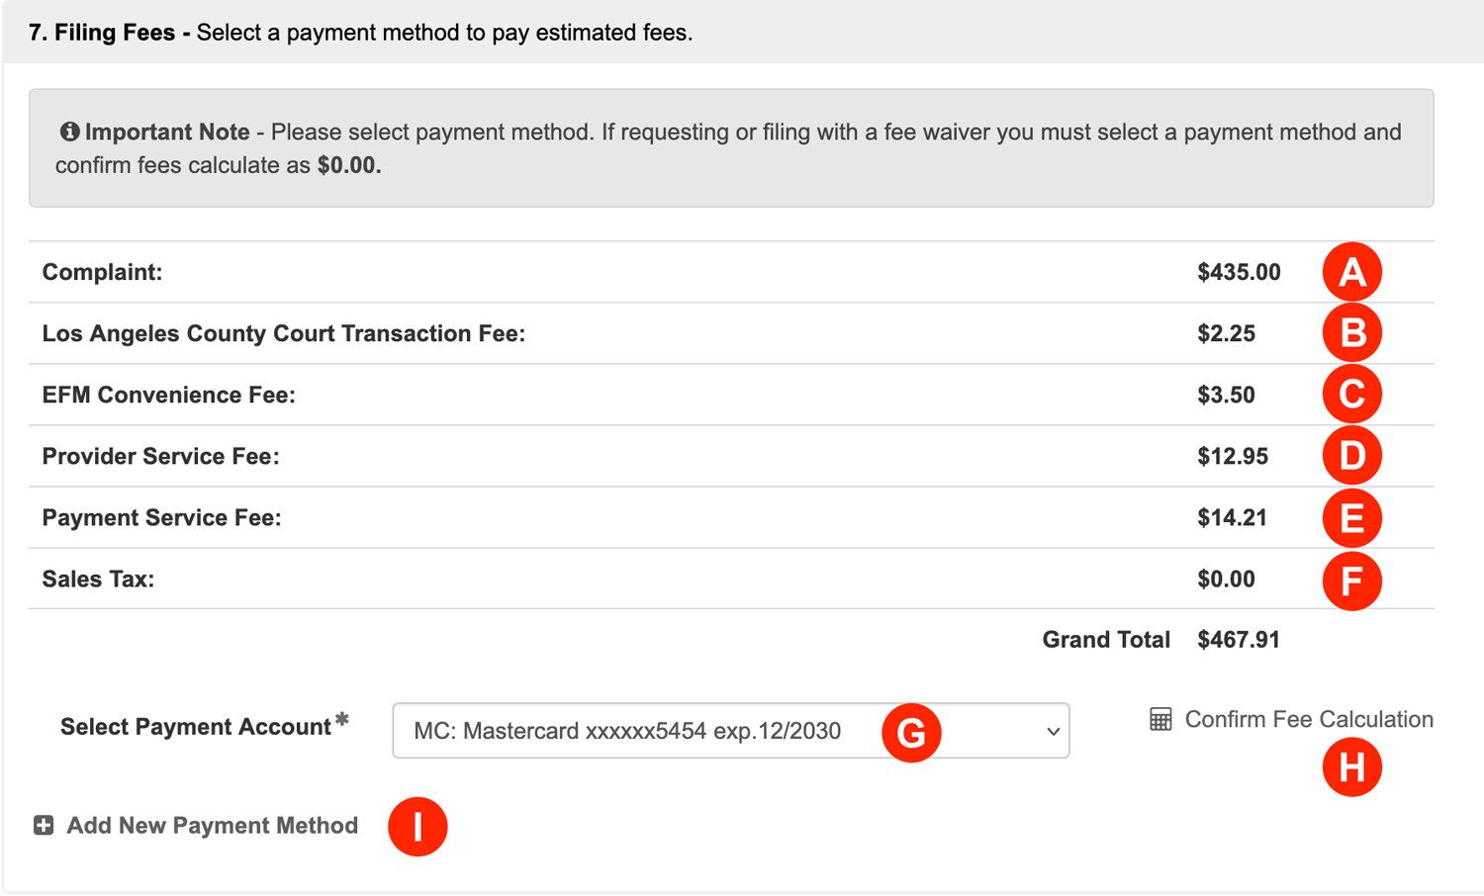The height and width of the screenshot is (896, 1484).
Task: Click the red marker labeled G on the dropdown
Action: 911,733
